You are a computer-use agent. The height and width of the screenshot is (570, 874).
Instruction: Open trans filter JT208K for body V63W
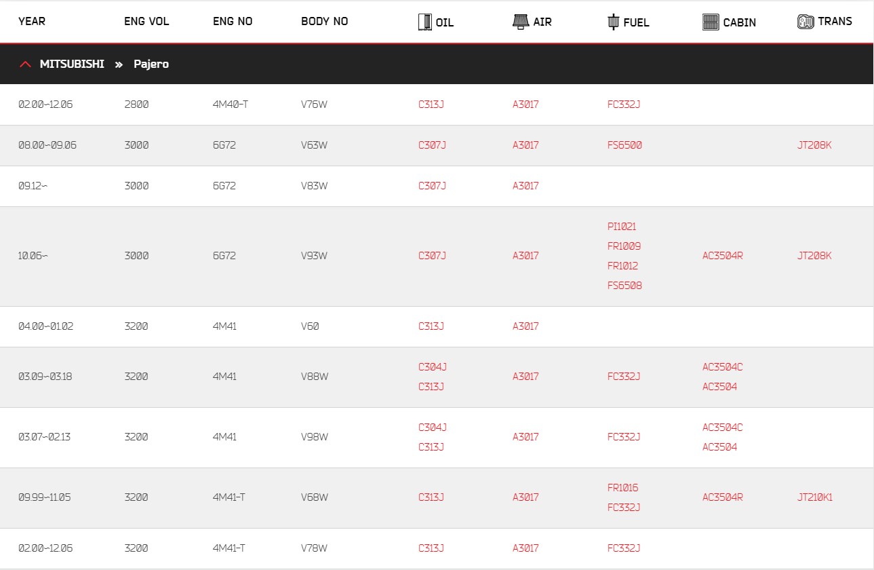pyautogui.click(x=814, y=145)
